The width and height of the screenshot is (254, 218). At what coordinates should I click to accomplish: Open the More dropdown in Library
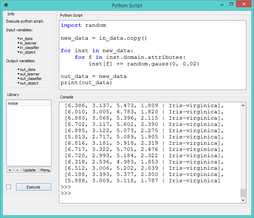point(45,170)
